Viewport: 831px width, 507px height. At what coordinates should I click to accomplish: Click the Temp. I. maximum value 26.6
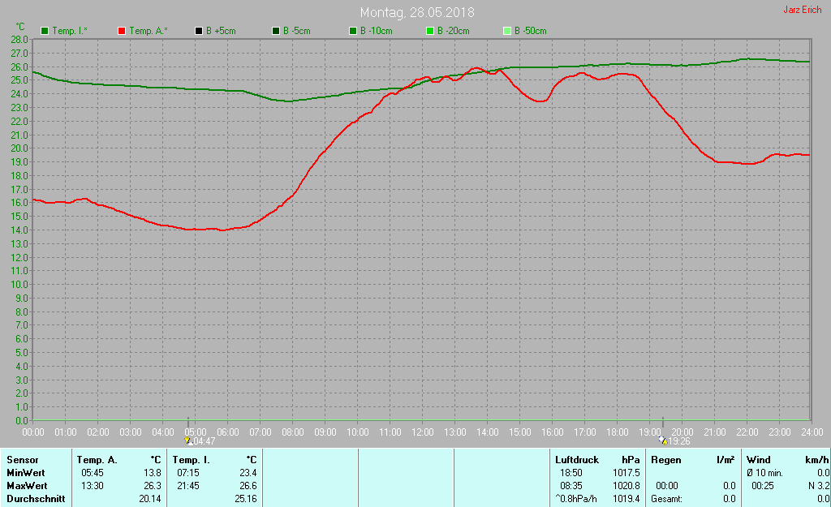[x=248, y=485]
